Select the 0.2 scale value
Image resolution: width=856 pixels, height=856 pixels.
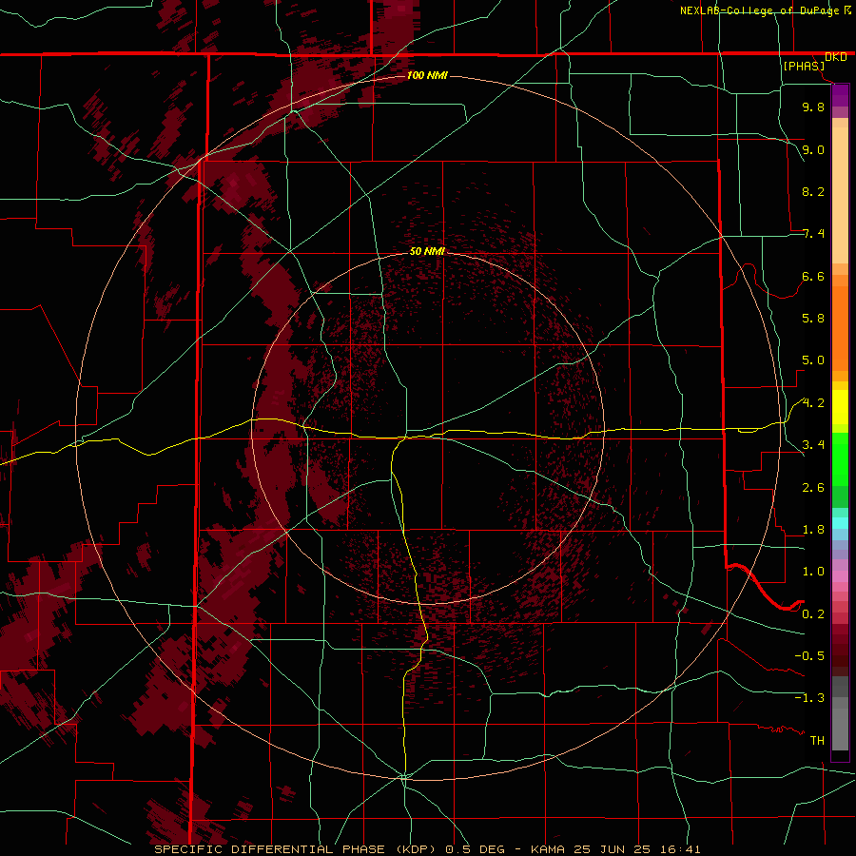tap(813, 614)
